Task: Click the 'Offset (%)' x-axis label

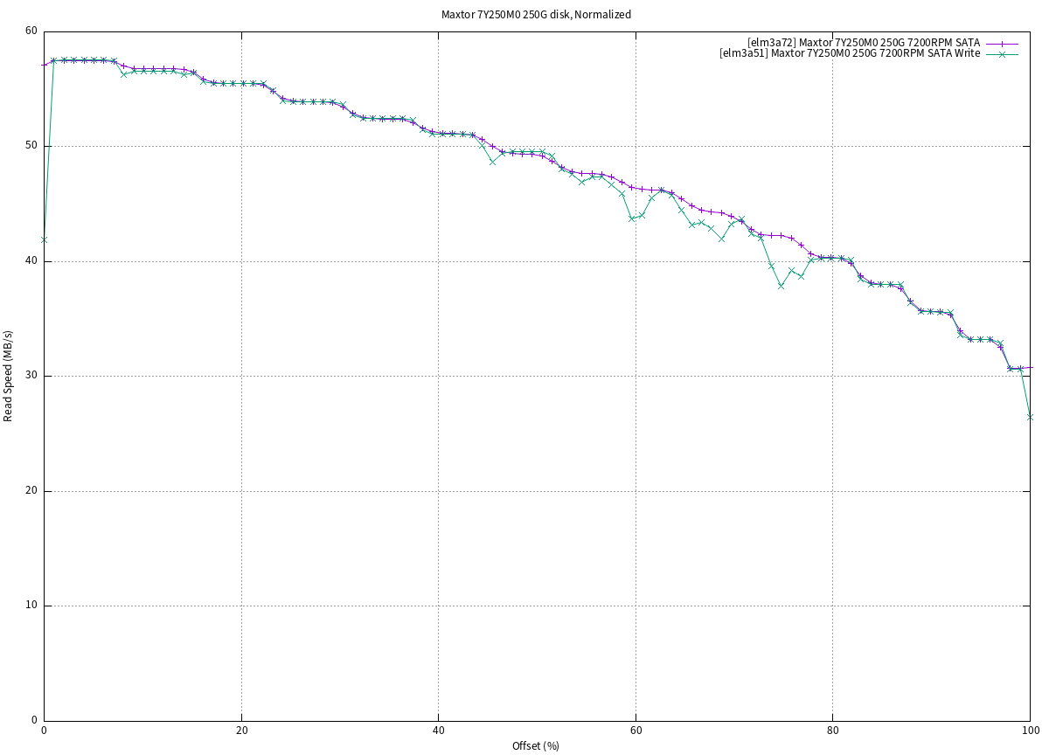Action: [536, 745]
